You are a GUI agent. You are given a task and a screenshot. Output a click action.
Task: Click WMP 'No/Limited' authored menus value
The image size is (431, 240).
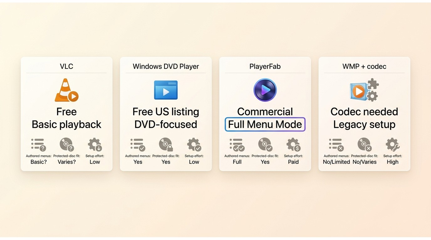pyautogui.click(x=336, y=162)
